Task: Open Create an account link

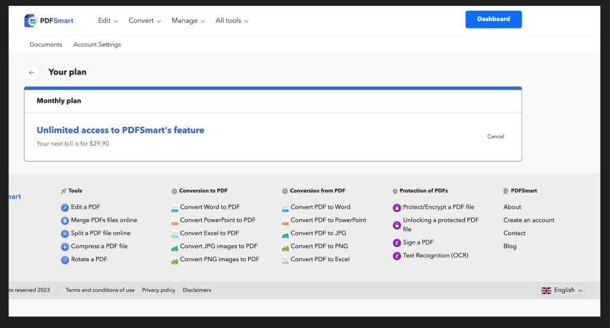Action: coord(529,220)
